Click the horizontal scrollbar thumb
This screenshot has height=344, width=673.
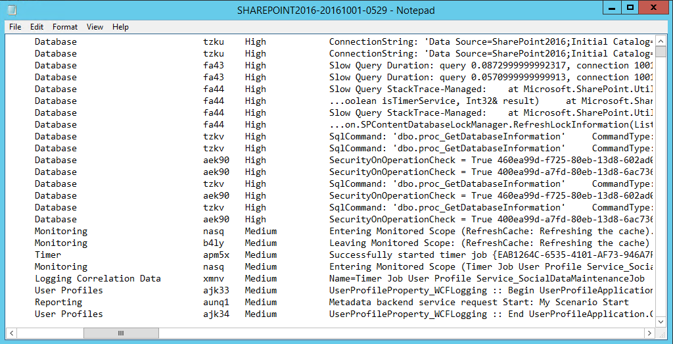(121, 333)
